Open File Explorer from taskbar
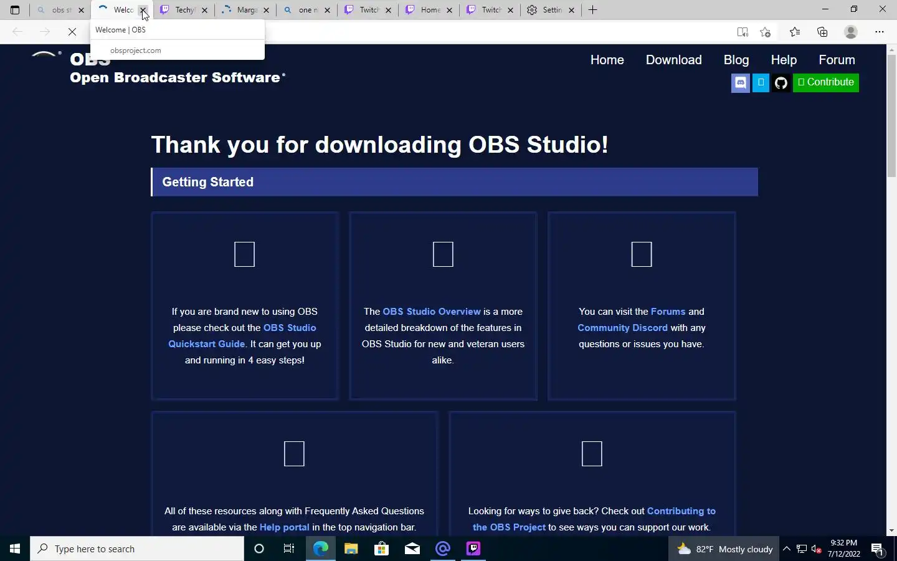Viewport: 897px width, 561px height. pyautogui.click(x=351, y=549)
